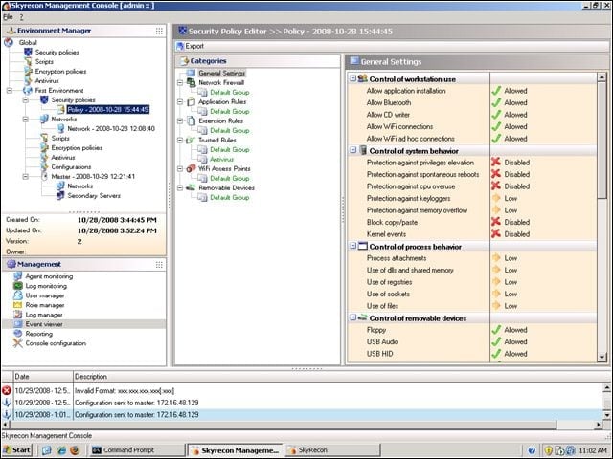Open the File menu

[9, 17]
